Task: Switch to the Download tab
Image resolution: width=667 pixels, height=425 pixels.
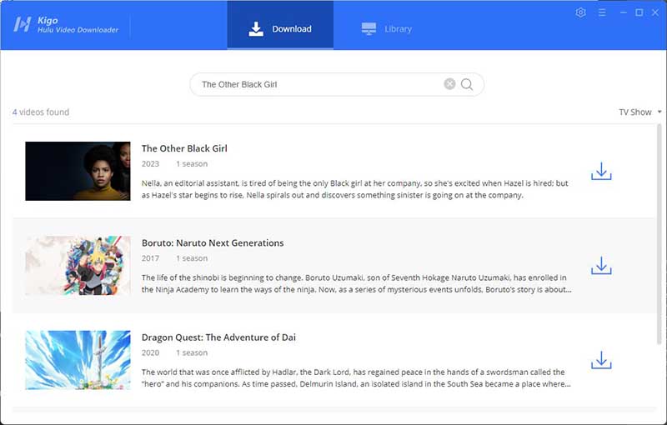Action: click(280, 25)
